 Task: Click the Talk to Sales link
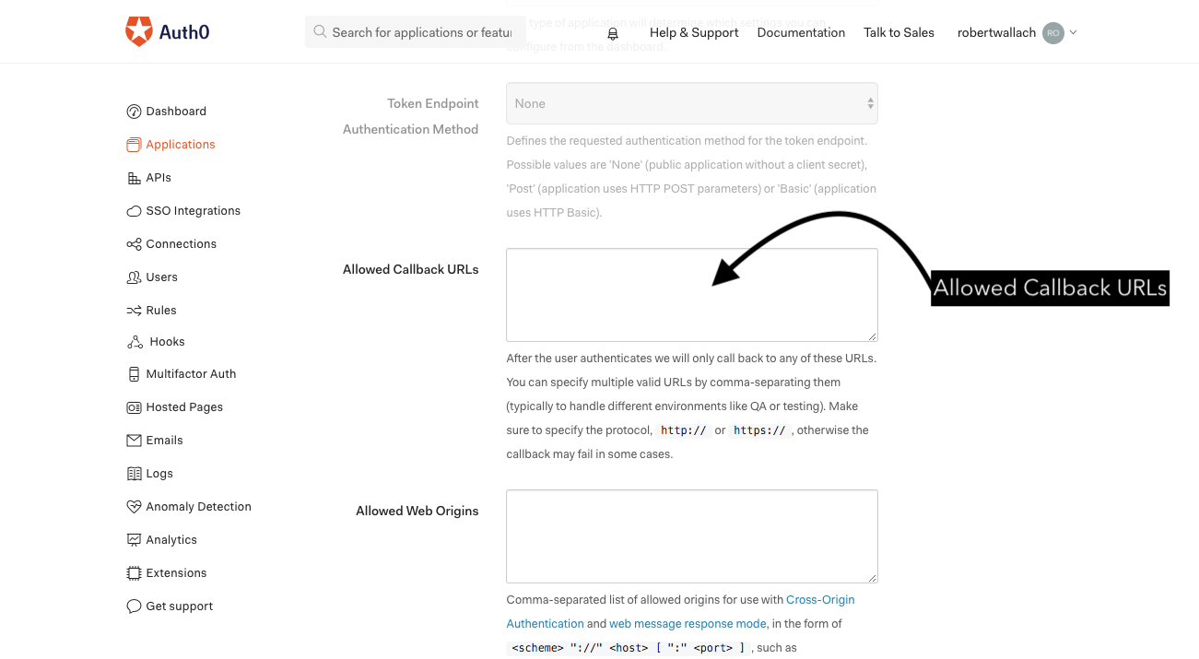pos(899,33)
